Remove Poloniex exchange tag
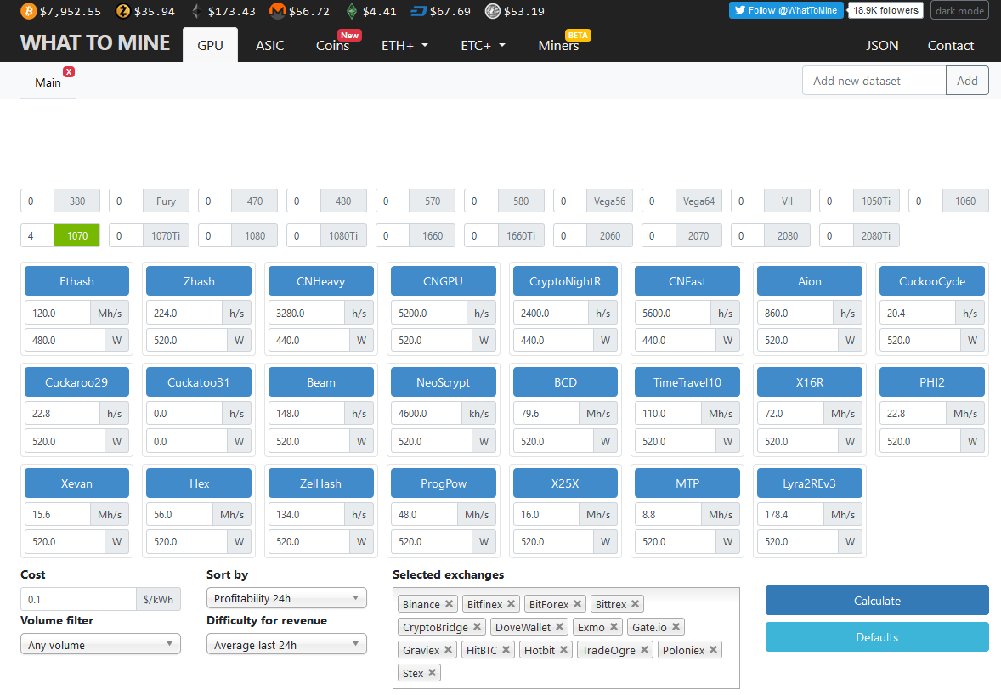This screenshot has height=695, width=1001. [714, 650]
